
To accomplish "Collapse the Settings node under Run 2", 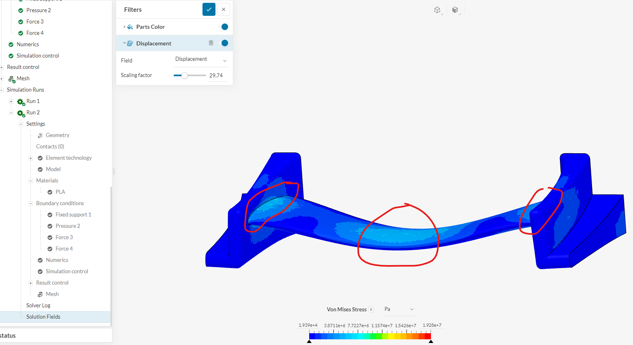I will 21,124.
